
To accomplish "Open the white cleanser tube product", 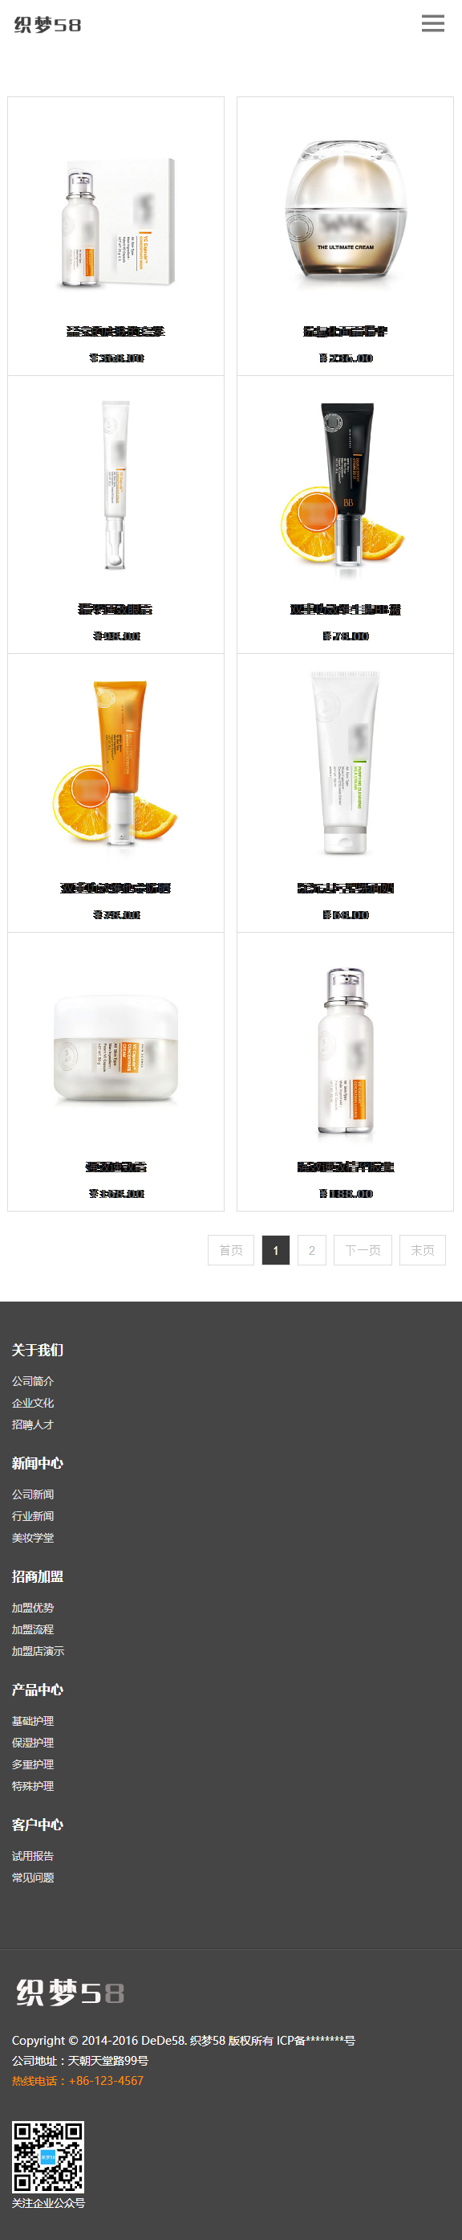I will click(345, 764).
